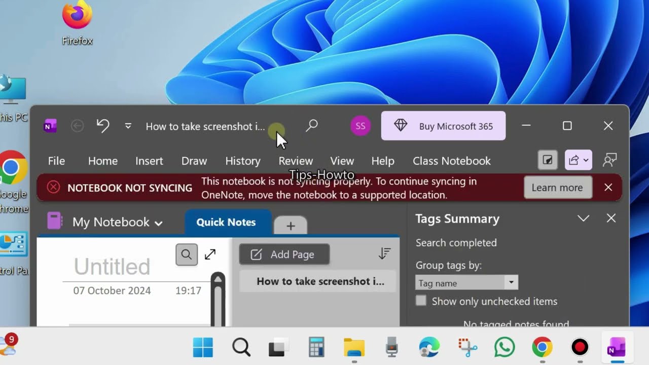This screenshot has height=365, width=649.
Task: Click the Untitled page title field
Action: 112,267
